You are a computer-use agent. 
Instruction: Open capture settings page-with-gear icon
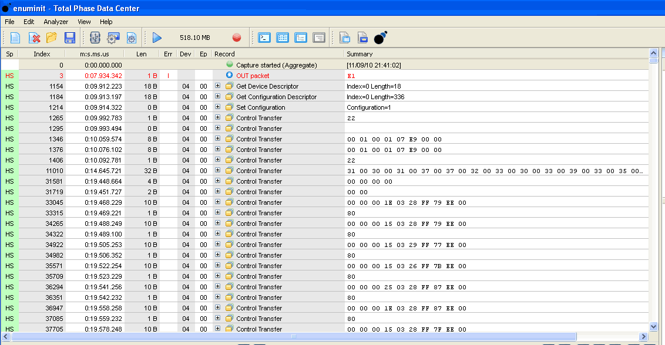click(132, 38)
